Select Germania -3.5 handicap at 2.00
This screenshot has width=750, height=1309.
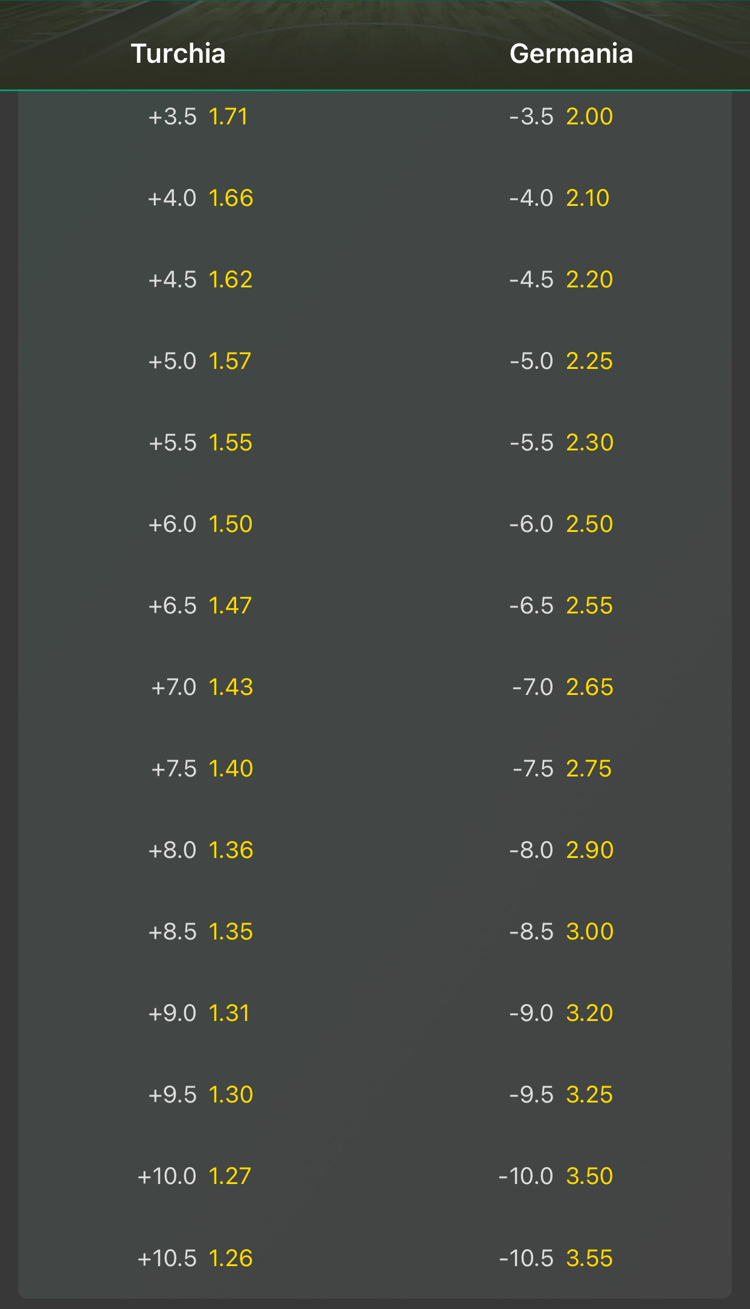[561, 117]
